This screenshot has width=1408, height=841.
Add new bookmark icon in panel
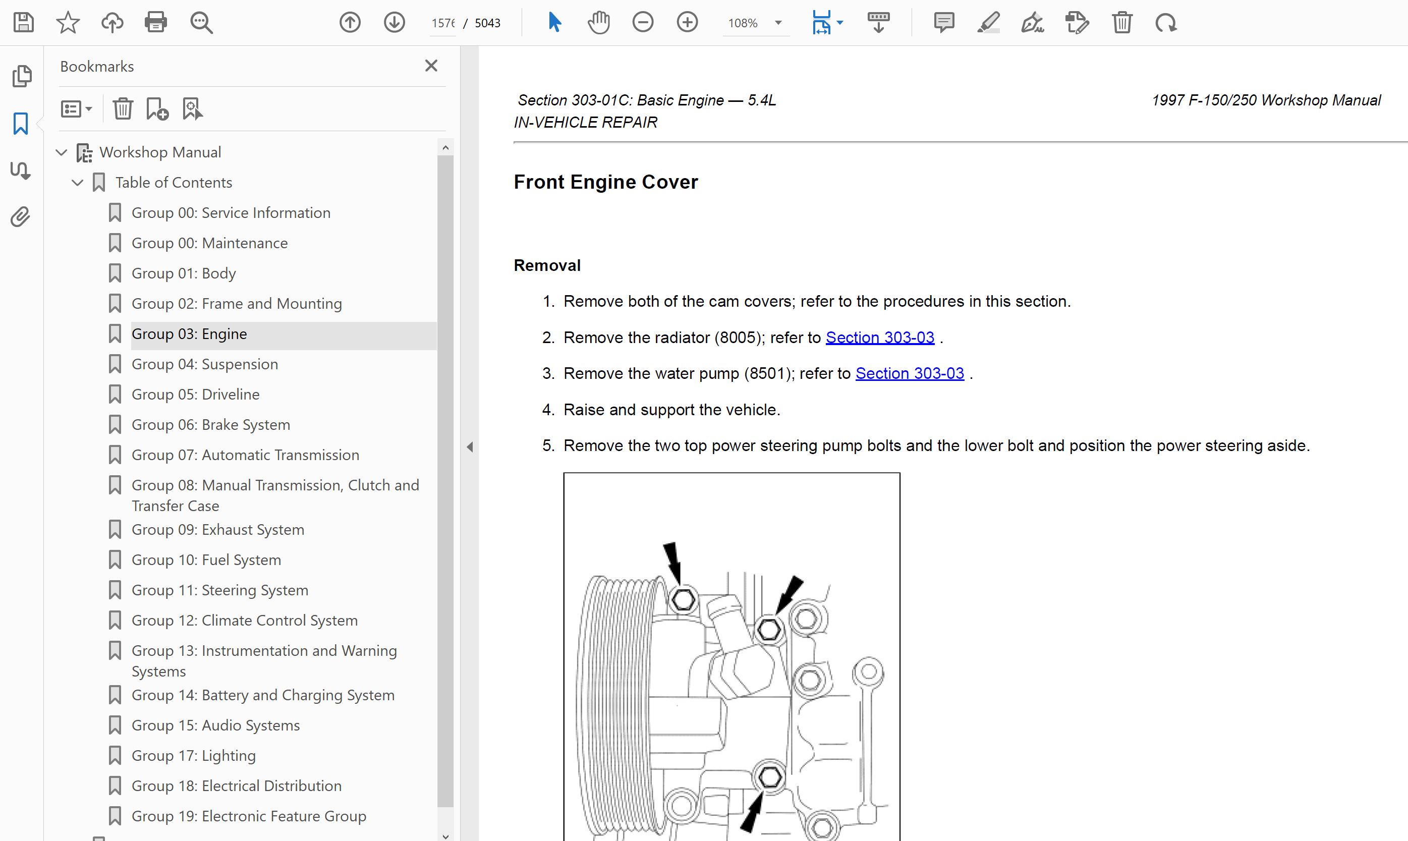coord(157,109)
